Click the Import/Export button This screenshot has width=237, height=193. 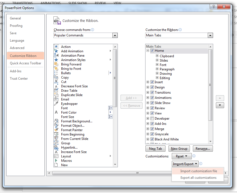(x=185, y=164)
